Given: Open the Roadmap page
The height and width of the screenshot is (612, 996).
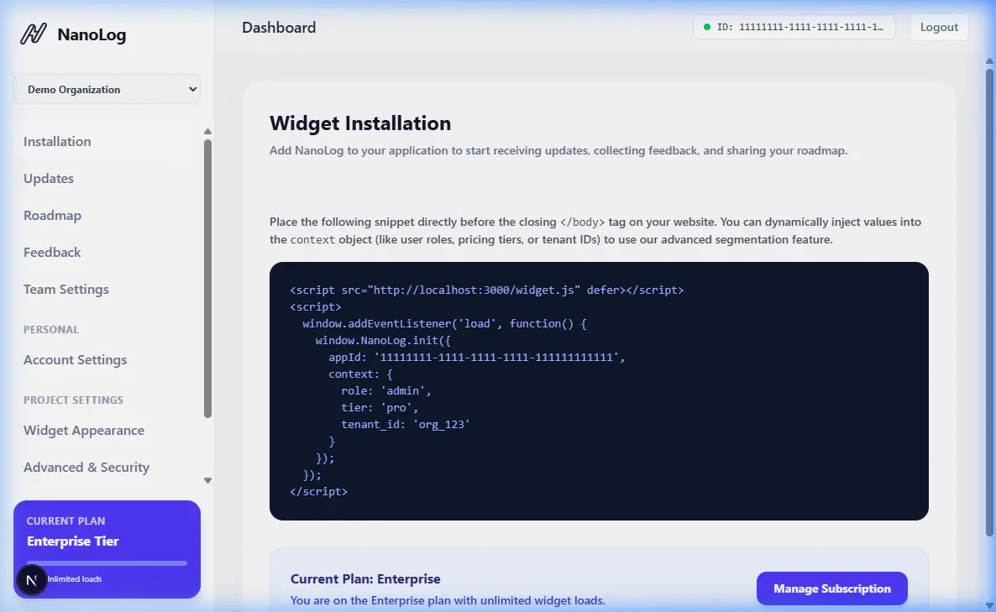Looking at the screenshot, I should tap(52, 216).
